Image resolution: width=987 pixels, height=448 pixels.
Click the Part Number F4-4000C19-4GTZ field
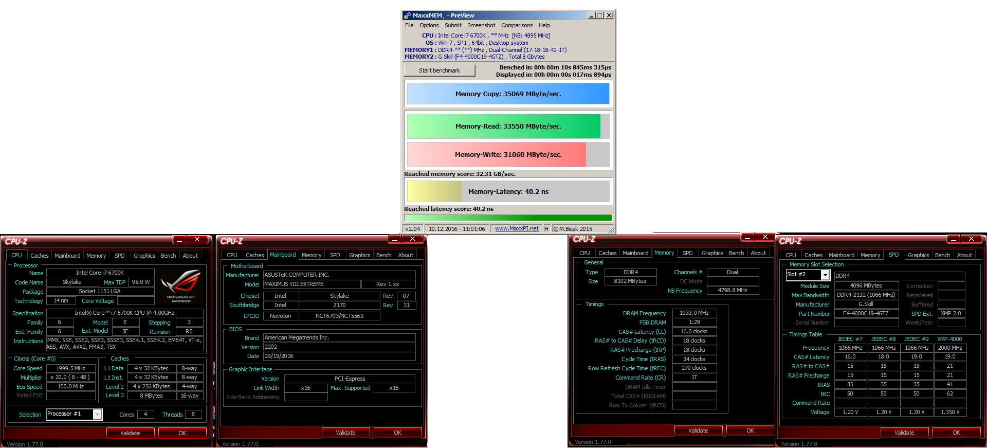click(x=866, y=313)
